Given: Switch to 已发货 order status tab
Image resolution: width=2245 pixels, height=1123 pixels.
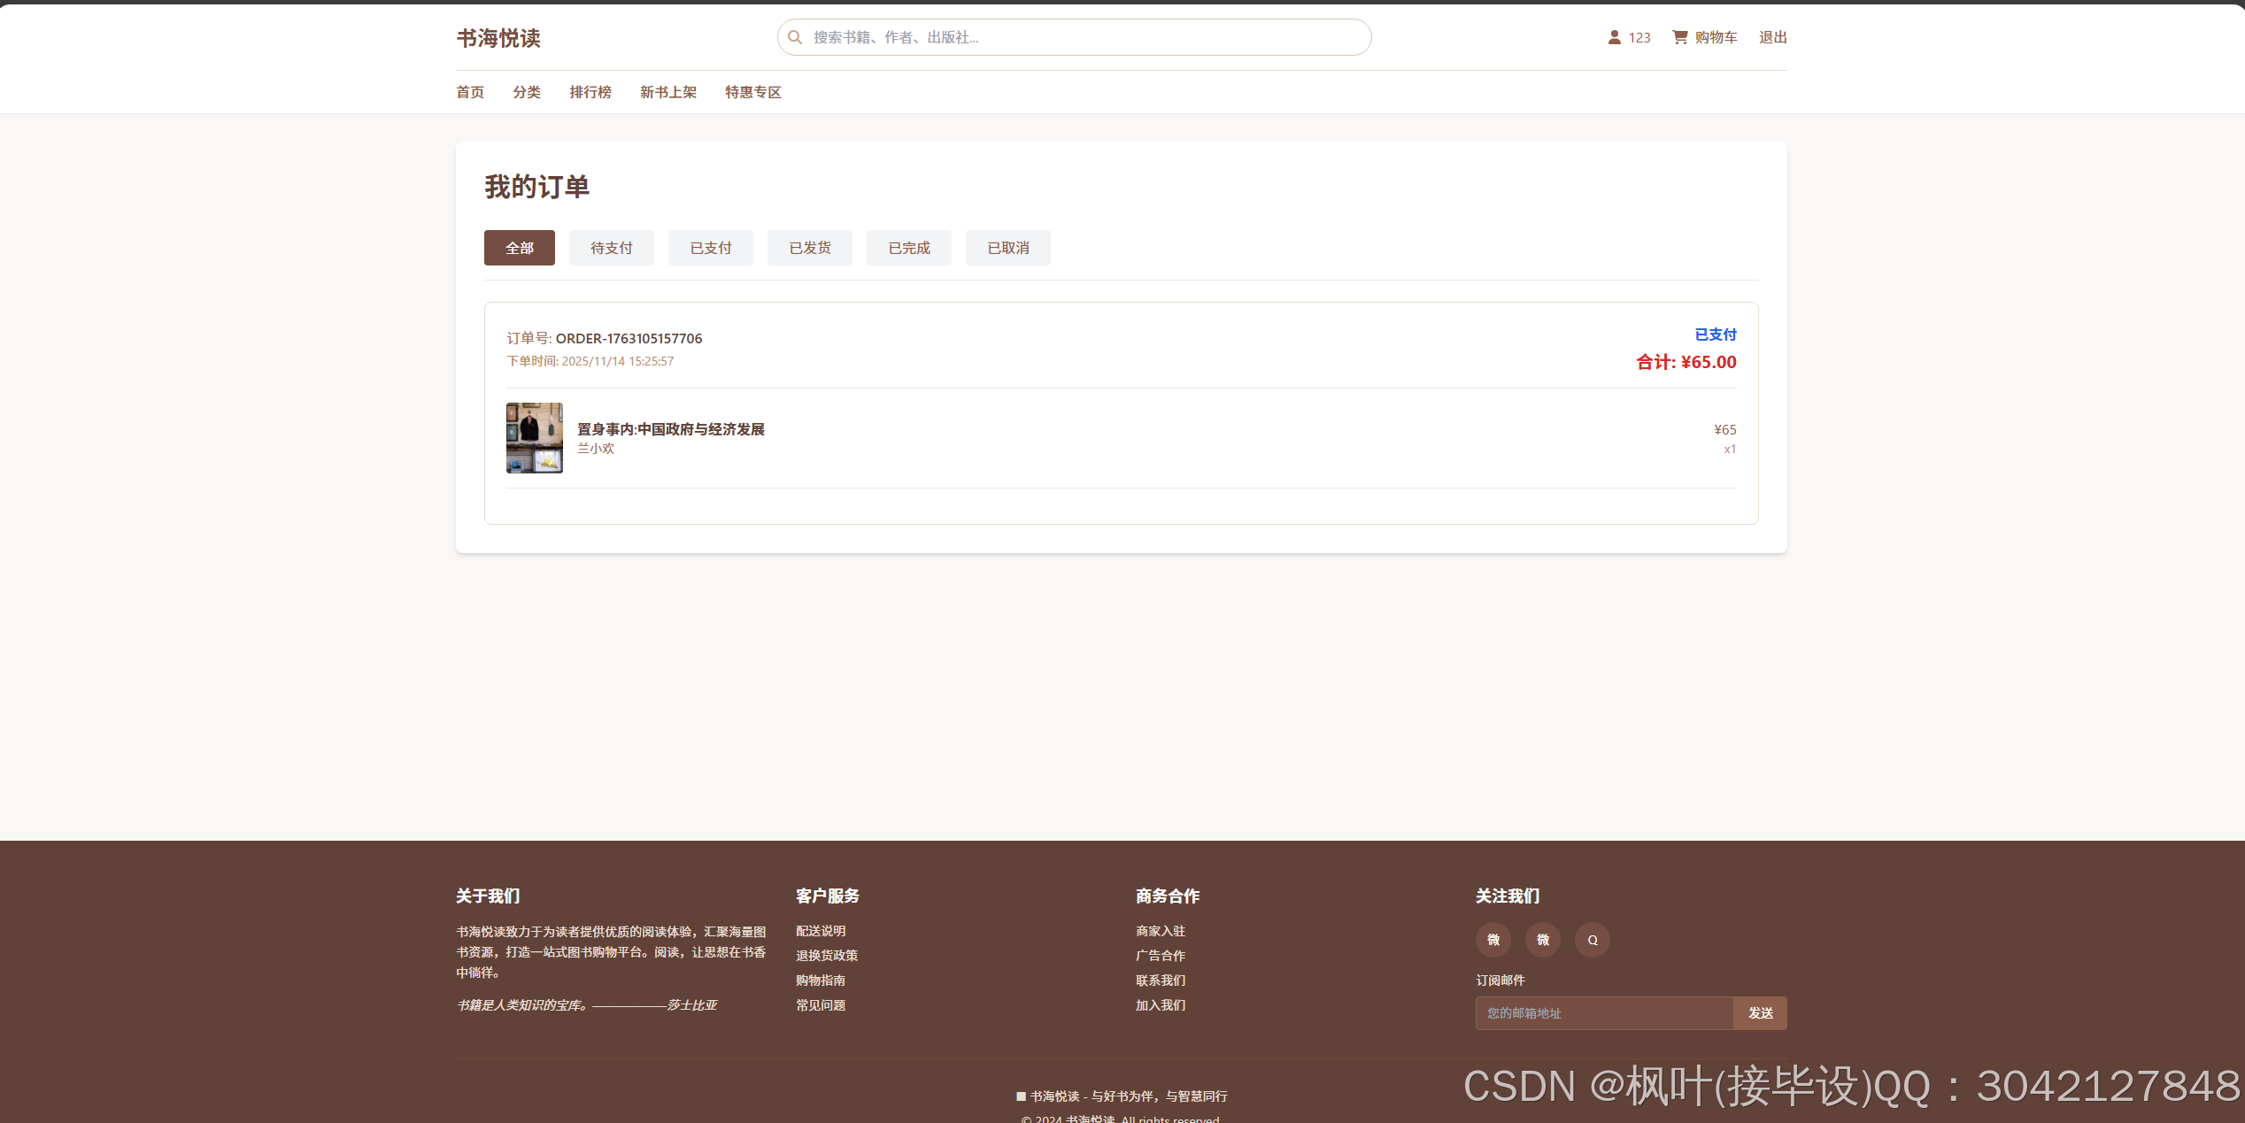Looking at the screenshot, I should coord(809,248).
